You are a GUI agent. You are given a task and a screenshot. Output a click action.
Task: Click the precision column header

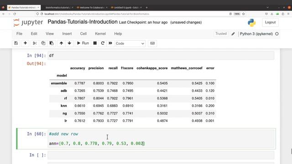(96, 68)
